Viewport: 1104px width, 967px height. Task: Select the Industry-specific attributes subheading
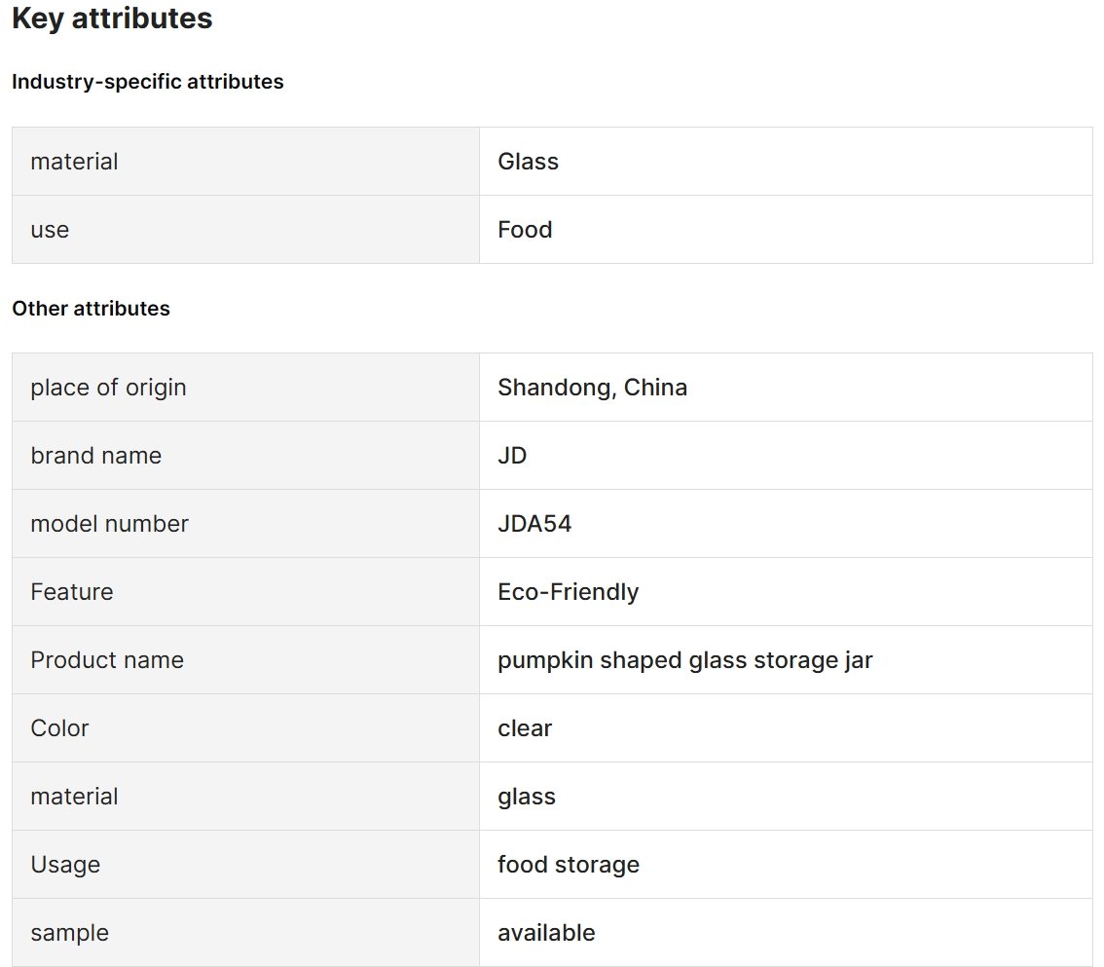point(148,82)
